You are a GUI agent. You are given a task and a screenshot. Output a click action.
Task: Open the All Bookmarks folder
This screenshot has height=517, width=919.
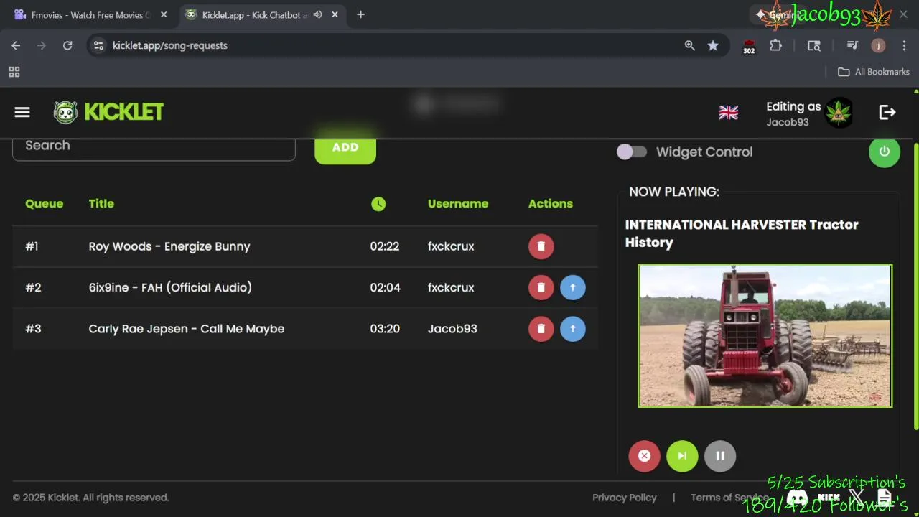(x=874, y=72)
